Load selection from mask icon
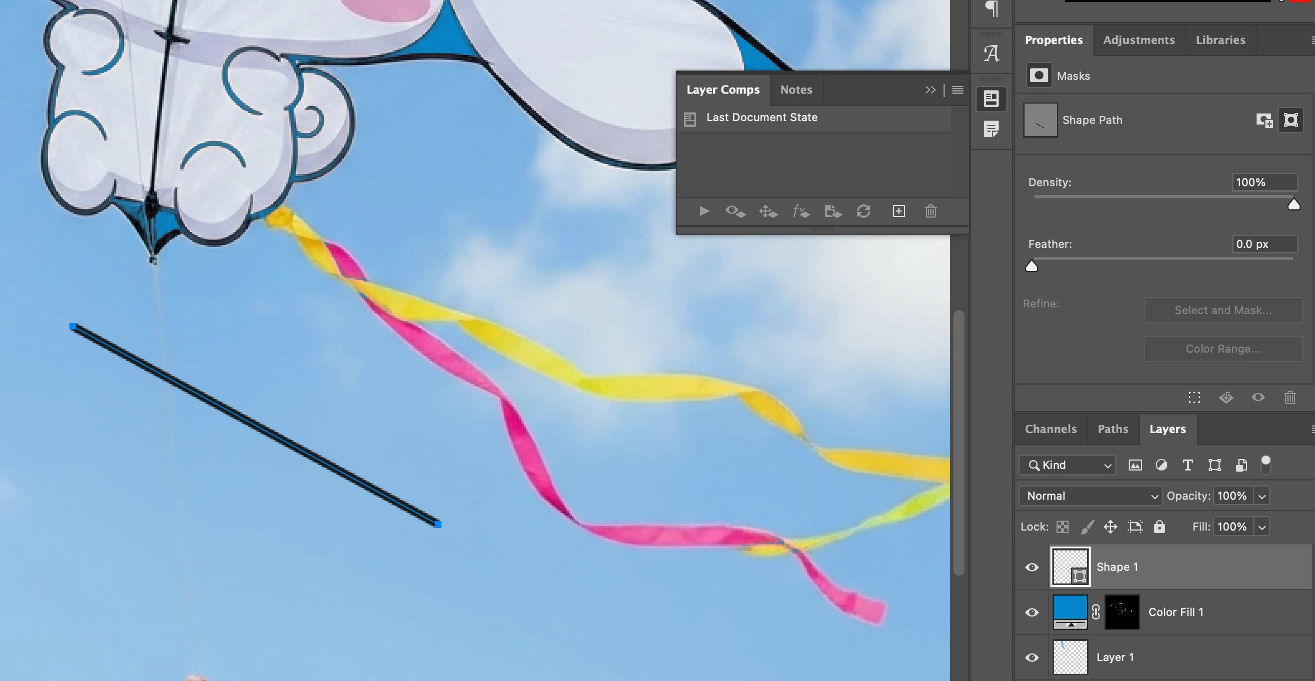 pyautogui.click(x=1194, y=398)
